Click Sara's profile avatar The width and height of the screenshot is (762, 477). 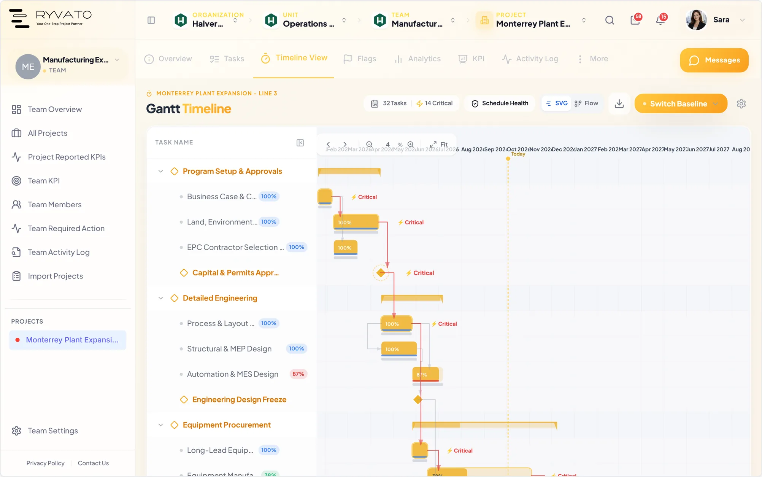(696, 20)
